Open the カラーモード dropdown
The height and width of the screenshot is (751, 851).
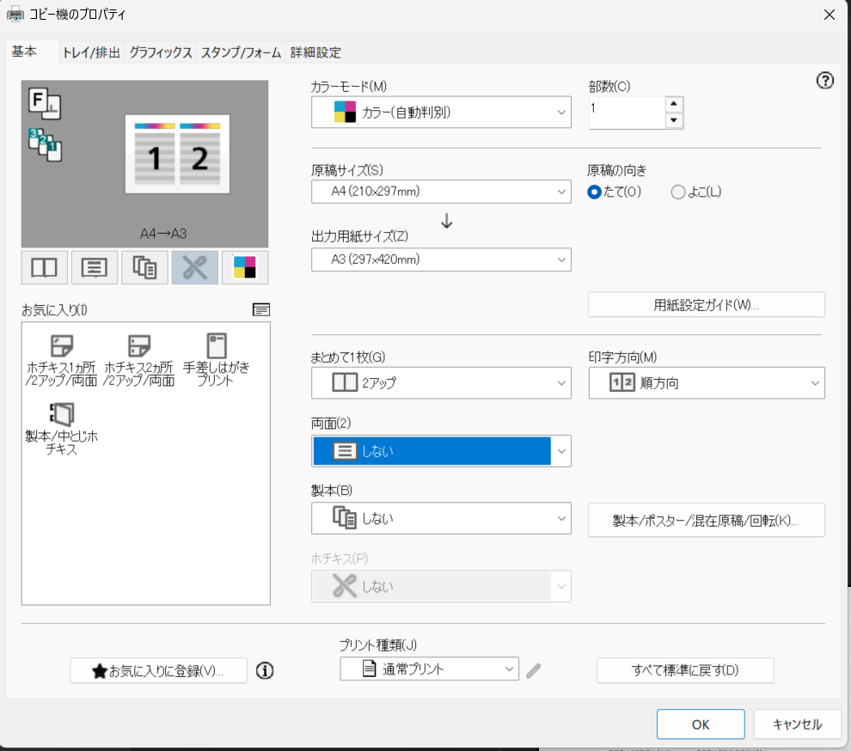441,113
